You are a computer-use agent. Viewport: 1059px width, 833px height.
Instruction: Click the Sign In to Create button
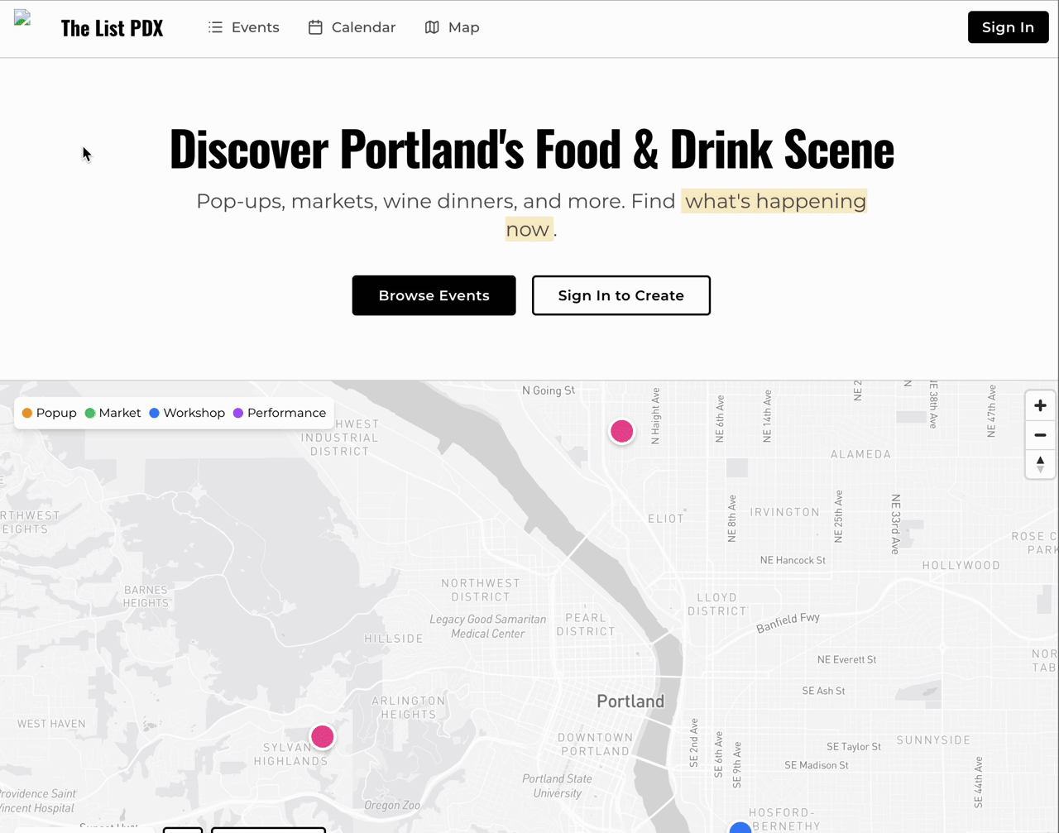click(621, 295)
